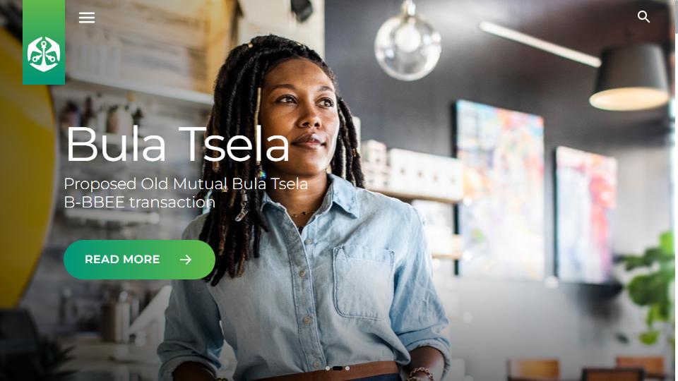Expand the site menu via three-line icon
The height and width of the screenshot is (381, 678).
point(87,18)
